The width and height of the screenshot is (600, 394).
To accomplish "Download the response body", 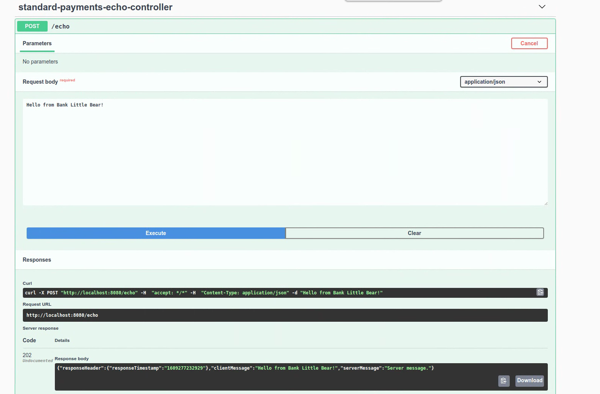I will [529, 381].
